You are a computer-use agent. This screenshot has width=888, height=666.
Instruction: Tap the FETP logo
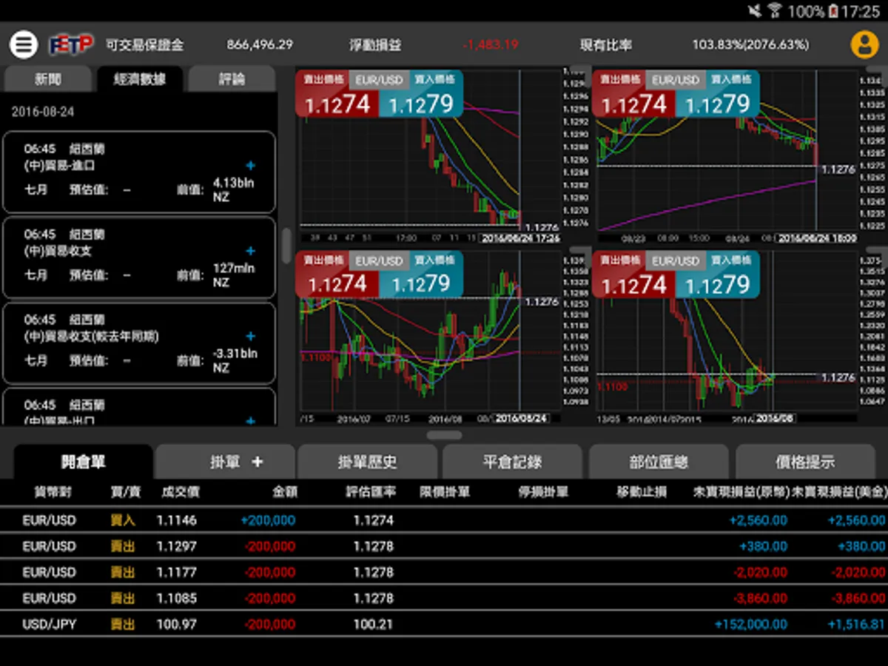(x=71, y=44)
